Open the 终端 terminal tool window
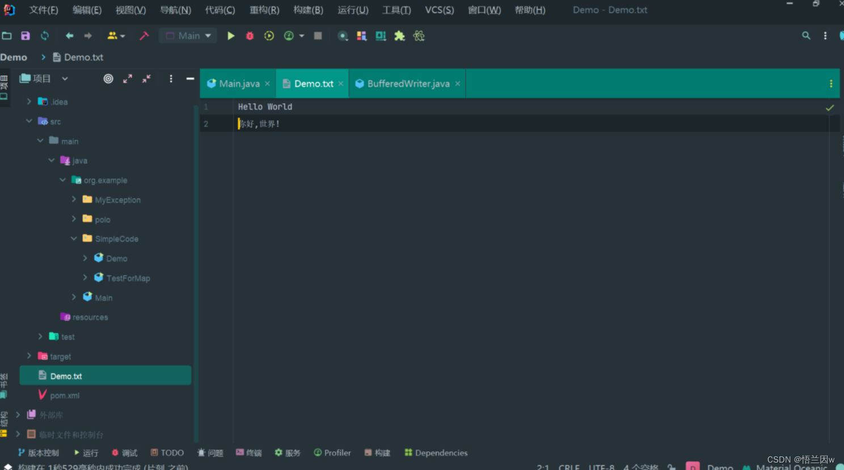Image resolution: width=844 pixels, height=470 pixels. click(x=248, y=452)
